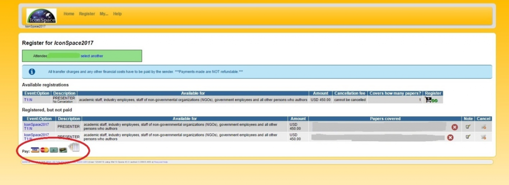
Task: Open the Home menu
Action: click(x=69, y=14)
